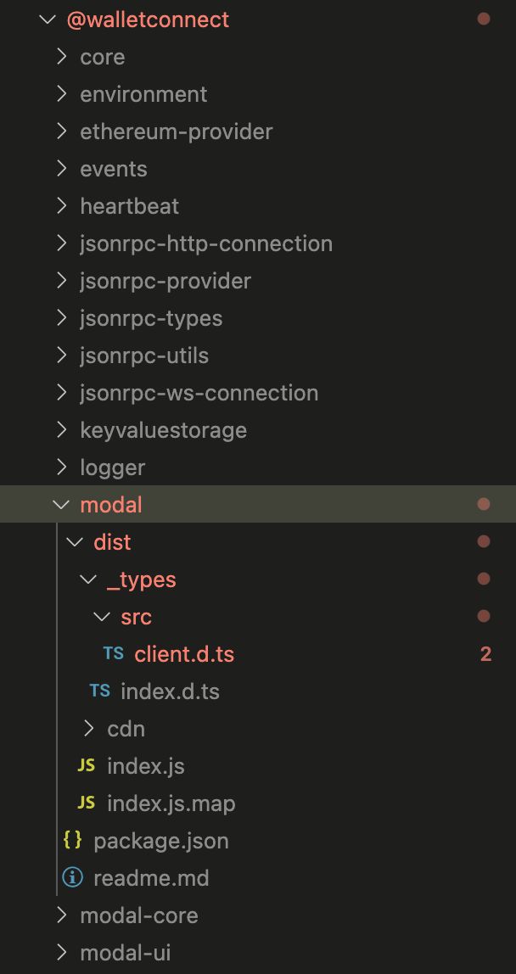This screenshot has width=516, height=974.
Task: Select the dist folder name
Action: point(113,541)
